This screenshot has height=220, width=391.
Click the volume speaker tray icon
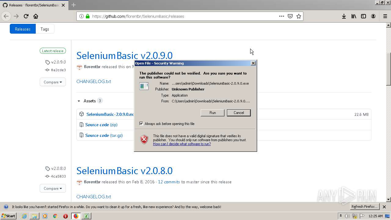point(347,216)
